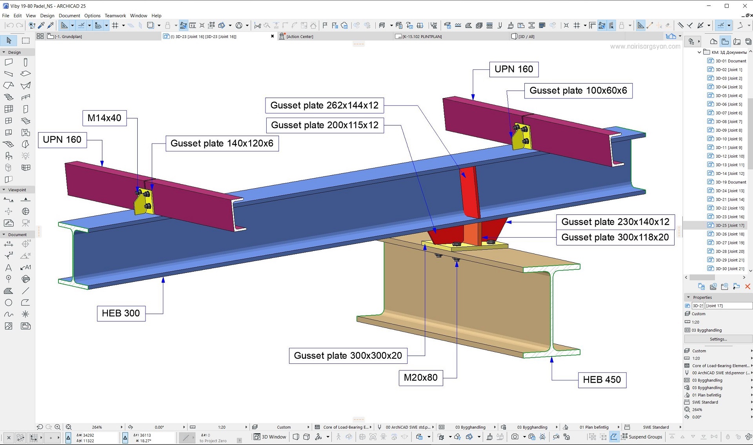753x445 pixels.
Task: Click the Settings... button
Action: [718, 339]
